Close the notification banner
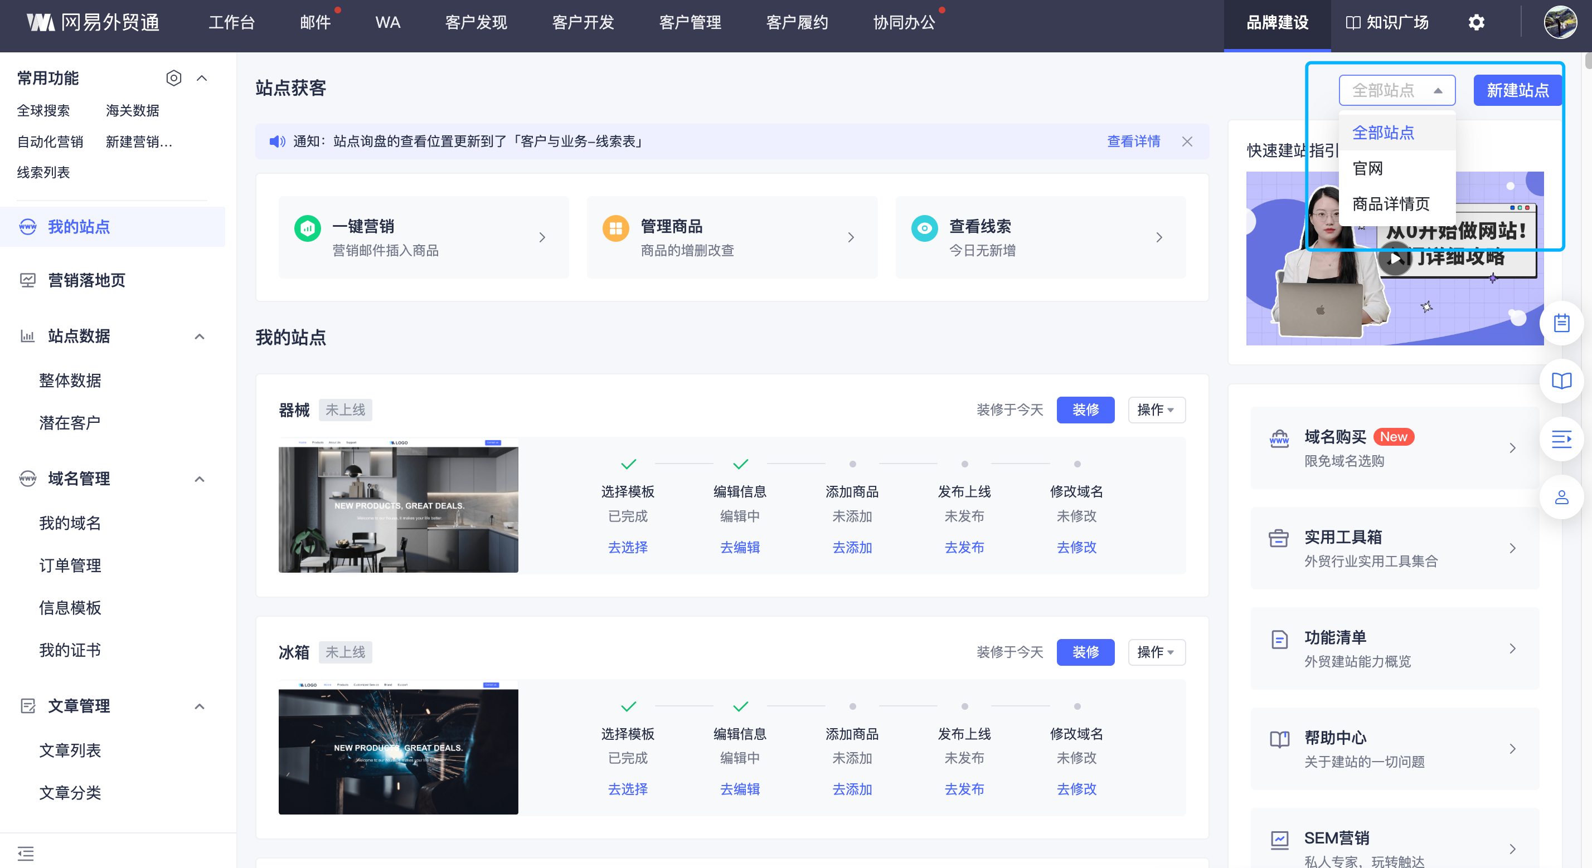1592x868 pixels. pyautogui.click(x=1187, y=142)
